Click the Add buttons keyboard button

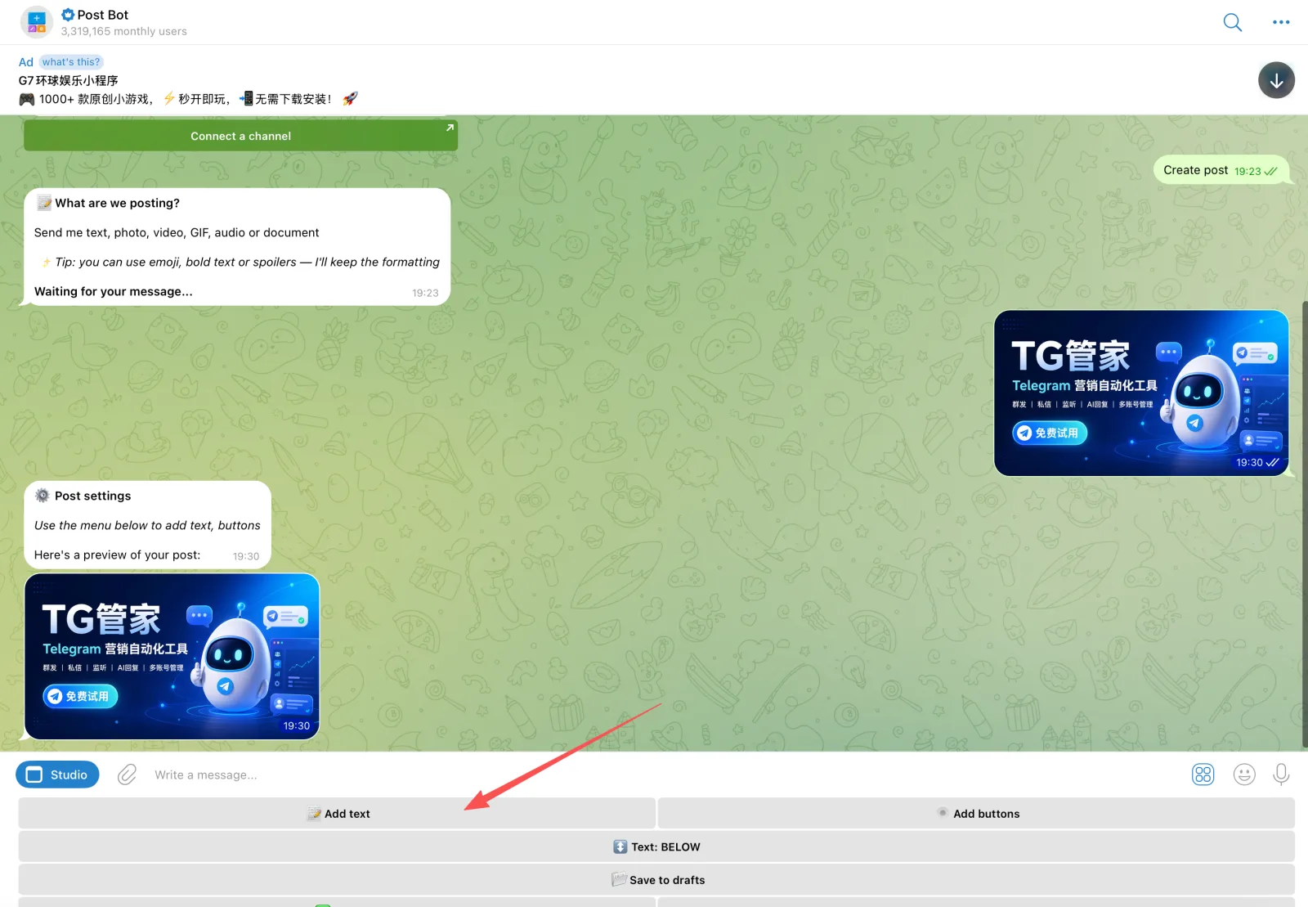(976, 814)
